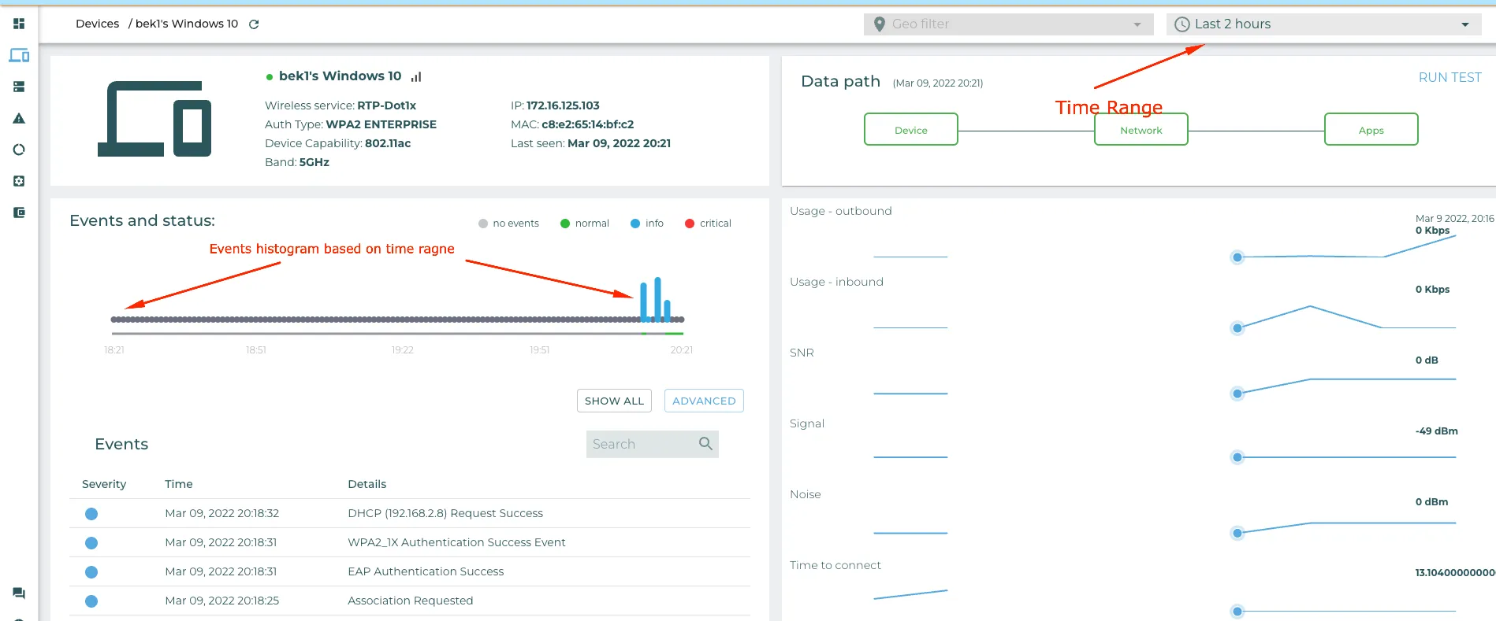This screenshot has height=621, width=1496.
Task: Click the Details column header
Action: [x=367, y=484]
